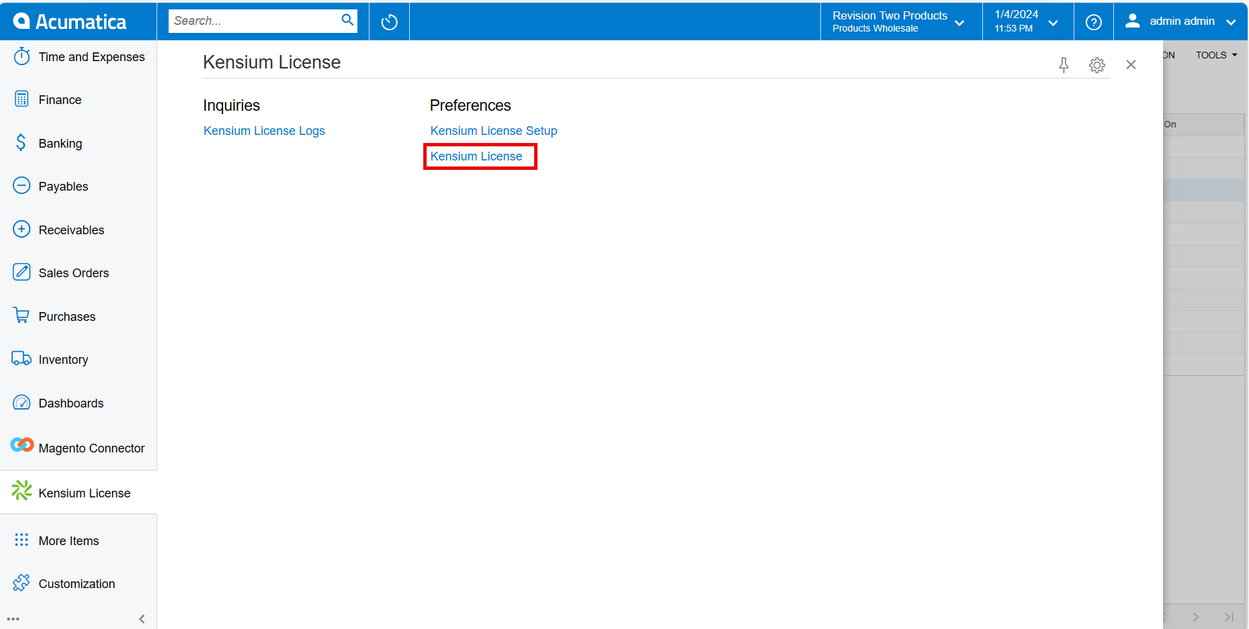The height and width of the screenshot is (629, 1249).
Task: Collapse the left navigation sidebar
Action: (x=142, y=619)
